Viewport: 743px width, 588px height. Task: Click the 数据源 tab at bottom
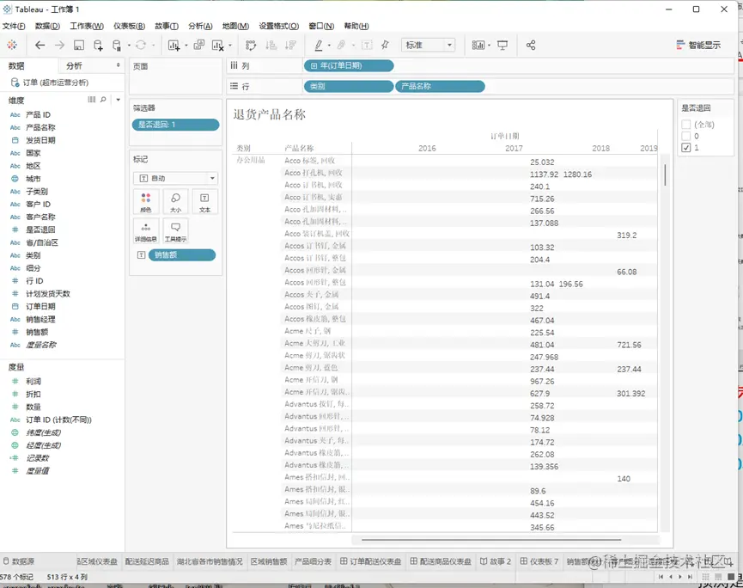pyautogui.click(x=19, y=561)
